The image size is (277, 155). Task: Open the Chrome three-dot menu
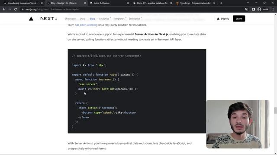pyautogui.click(x=273, y=9)
